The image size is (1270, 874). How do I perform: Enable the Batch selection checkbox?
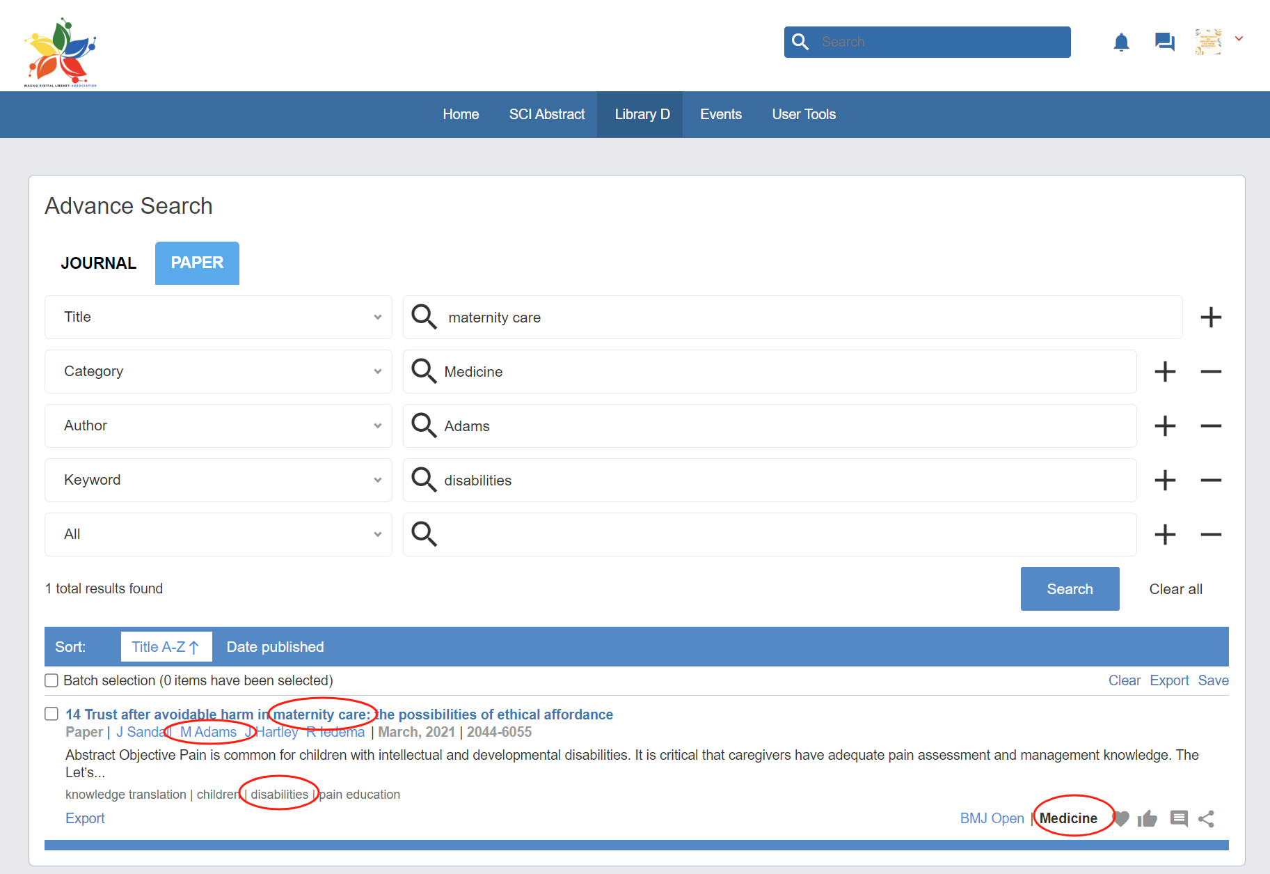[51, 680]
